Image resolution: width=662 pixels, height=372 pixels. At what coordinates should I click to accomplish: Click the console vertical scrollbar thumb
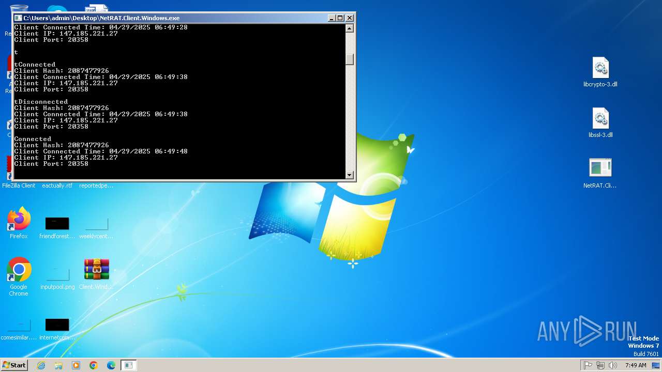click(x=350, y=59)
